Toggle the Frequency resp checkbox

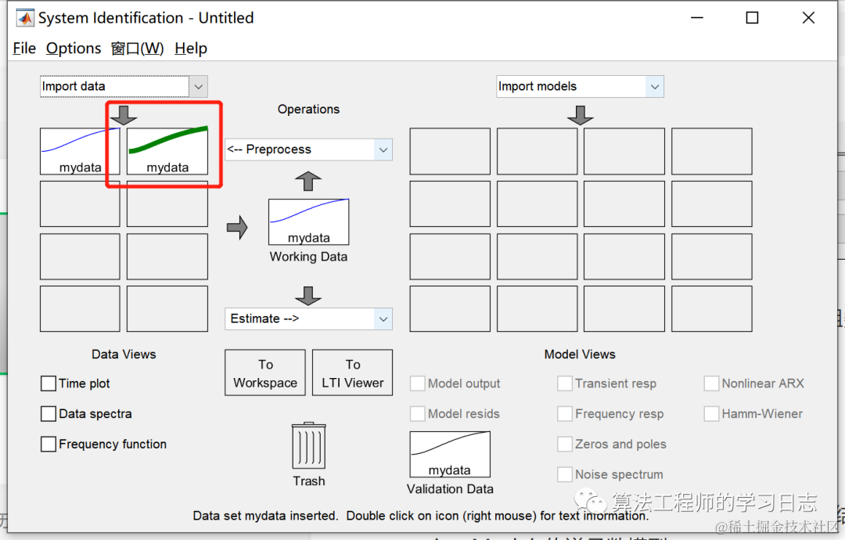pyautogui.click(x=565, y=413)
